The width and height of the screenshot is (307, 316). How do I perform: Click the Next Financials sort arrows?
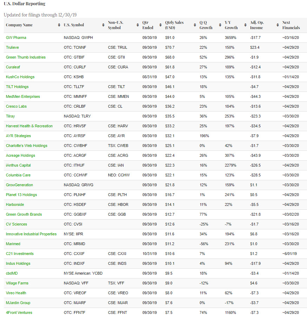pos(304,25)
